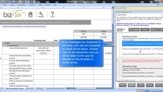This screenshot has height=92, width=163.
Task: Click Minimum requirement list switch link
Action: pyautogui.click(x=24, y=26)
